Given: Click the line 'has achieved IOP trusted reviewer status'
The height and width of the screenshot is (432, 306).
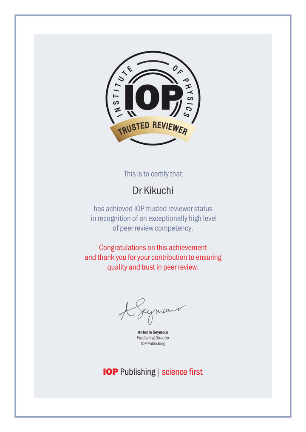Looking at the screenshot, I should (x=153, y=208).
